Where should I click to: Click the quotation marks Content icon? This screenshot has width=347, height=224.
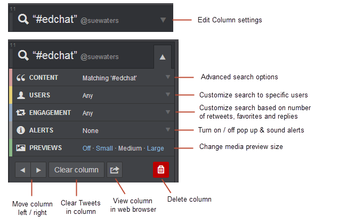click(x=21, y=78)
